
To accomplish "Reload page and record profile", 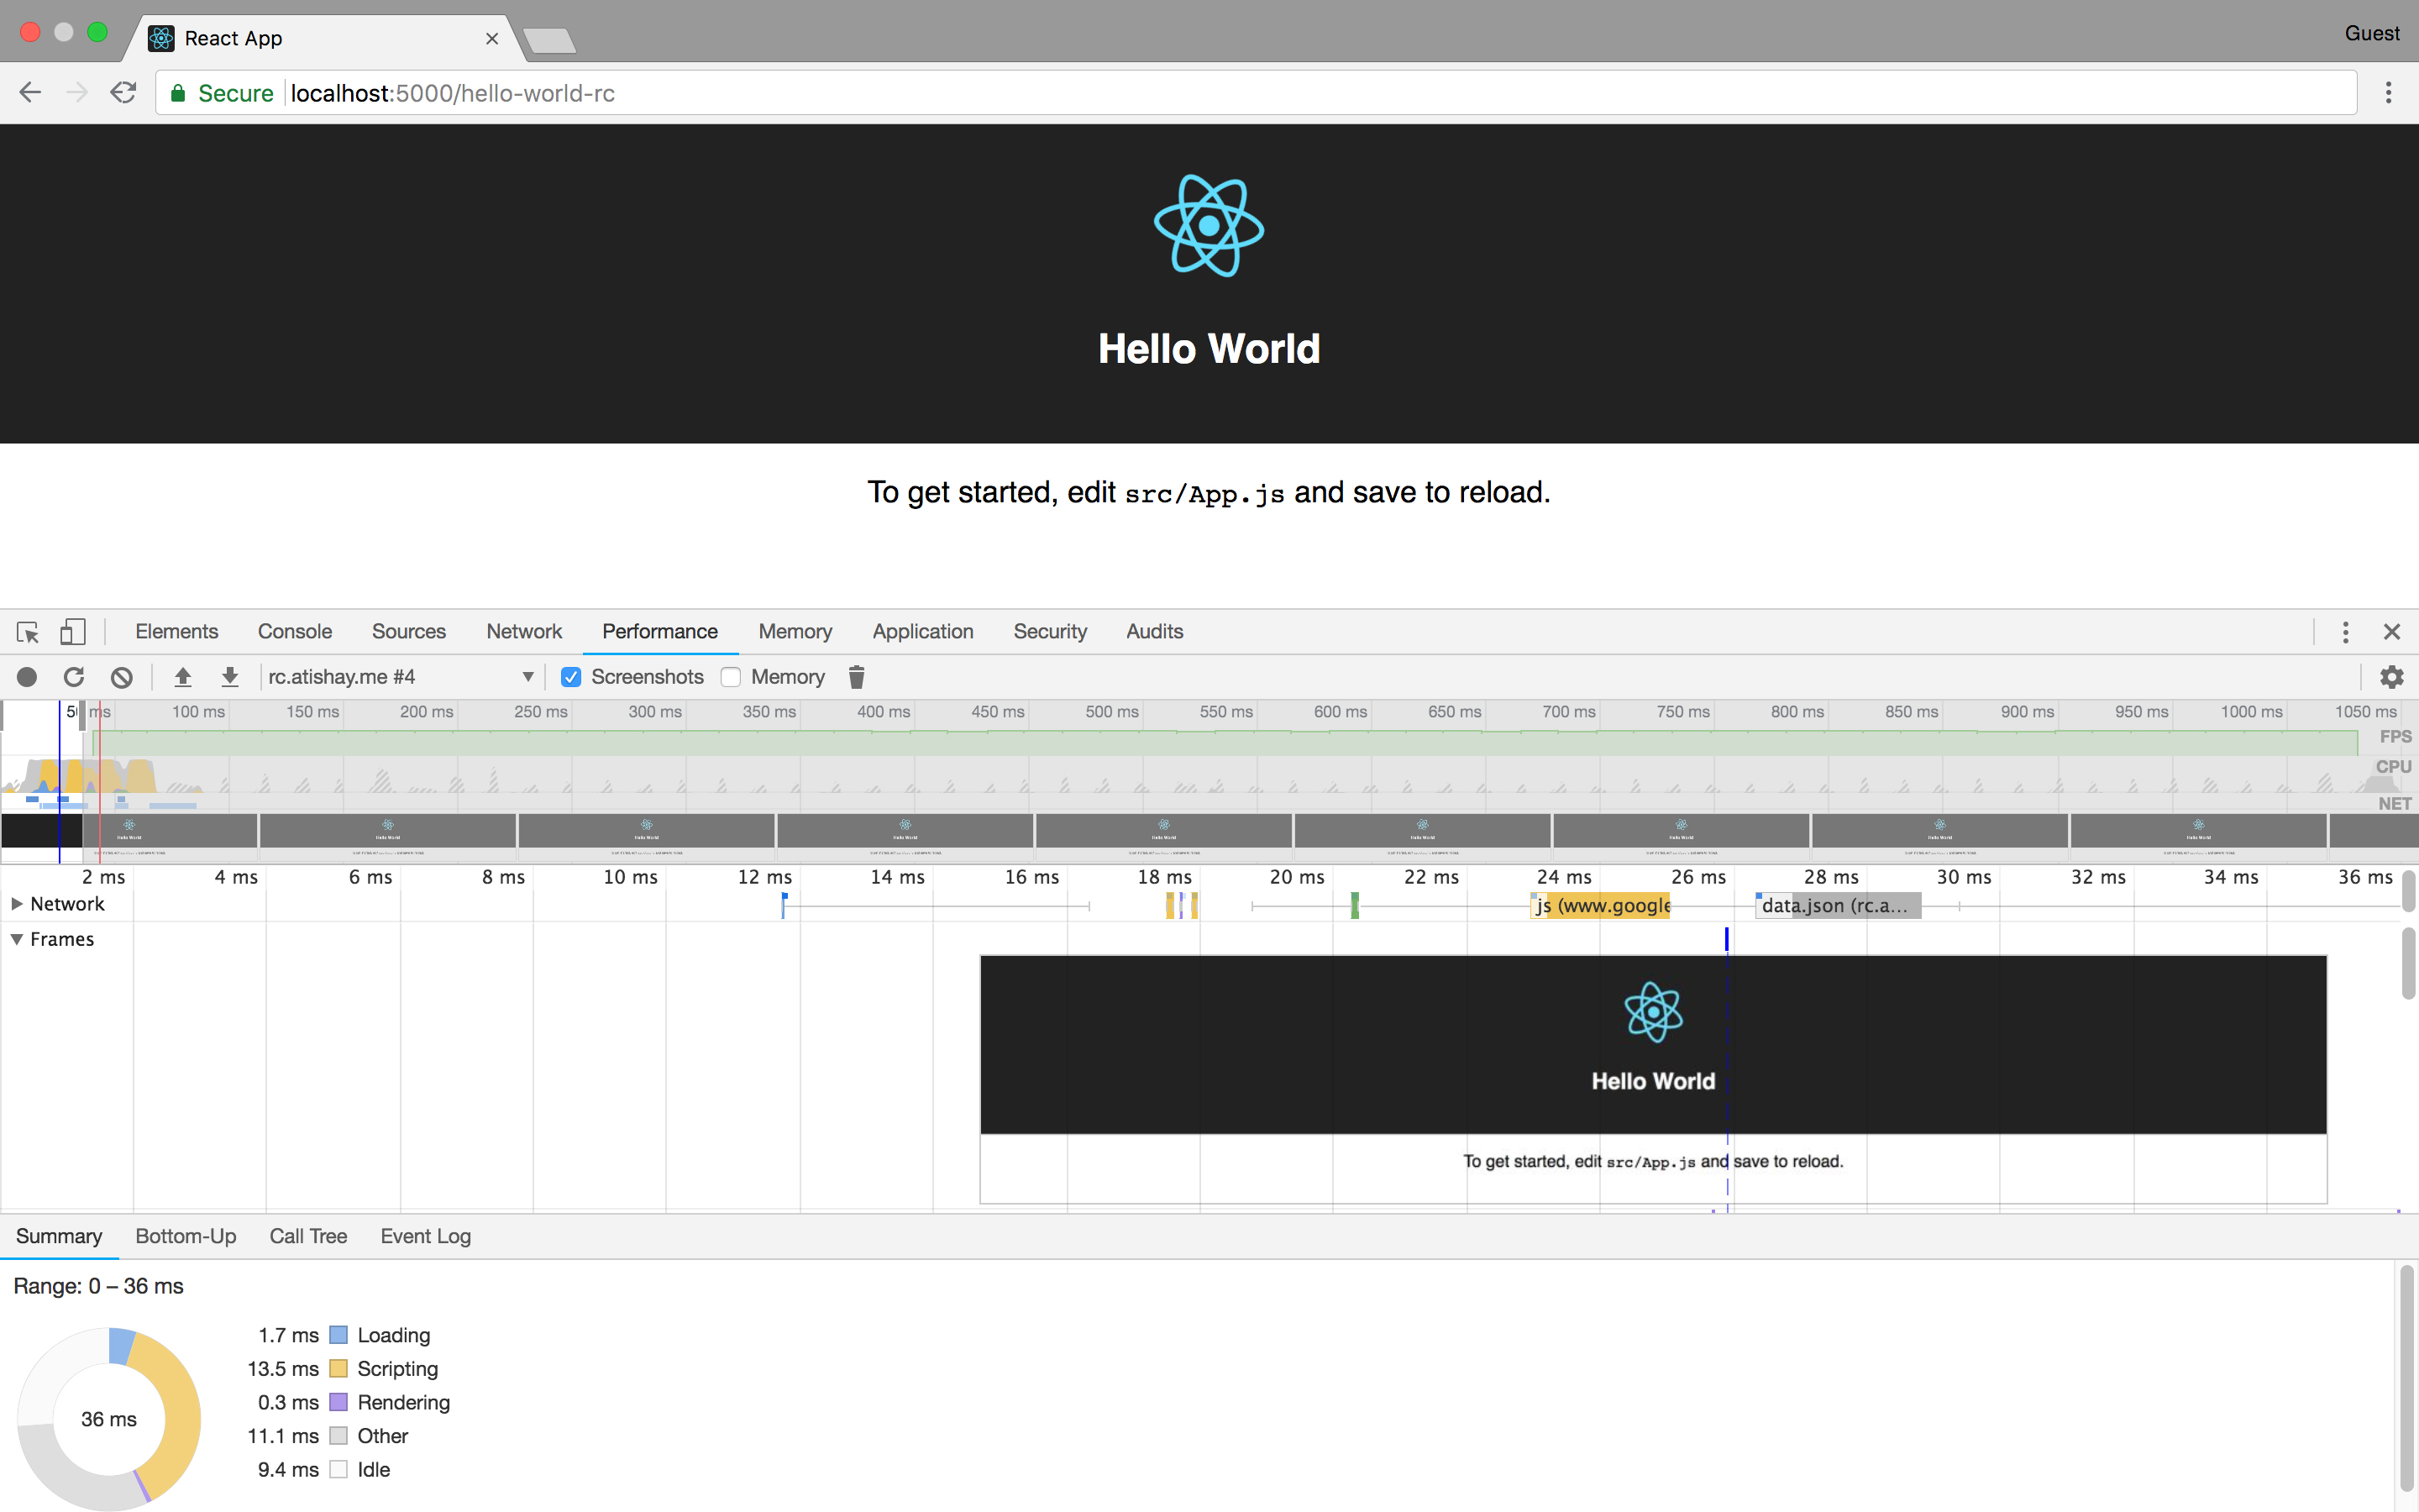I will point(74,677).
